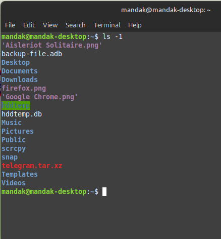221x239 pixels.
Task: Click the cursor block at the last prompt
Action: tap(104, 192)
